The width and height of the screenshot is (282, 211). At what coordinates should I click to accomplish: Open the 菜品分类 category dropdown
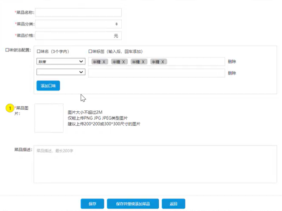pyautogui.click(x=78, y=24)
